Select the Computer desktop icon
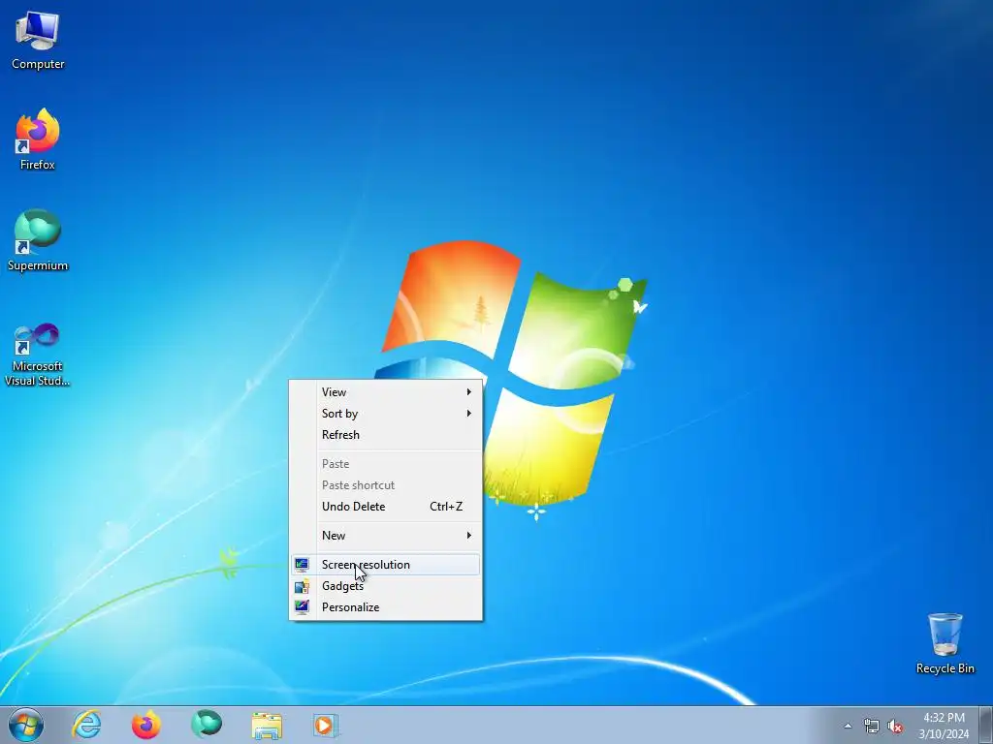This screenshot has width=993, height=744. point(38,40)
